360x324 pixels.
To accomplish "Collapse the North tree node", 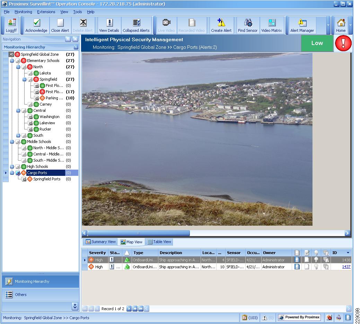I will click(18, 67).
